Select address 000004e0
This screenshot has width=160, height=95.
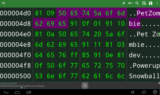pyautogui.click(x=15, y=34)
